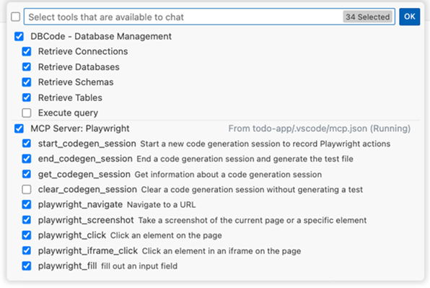Click 'From todo-app/.vscode/mcp.json (Running)' text
The image size is (430, 288).
coord(320,128)
